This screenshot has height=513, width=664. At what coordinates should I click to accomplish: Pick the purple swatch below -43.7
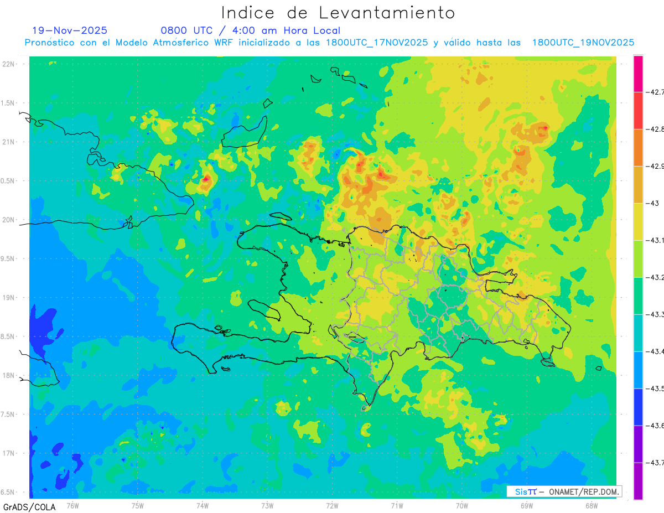pos(638,481)
